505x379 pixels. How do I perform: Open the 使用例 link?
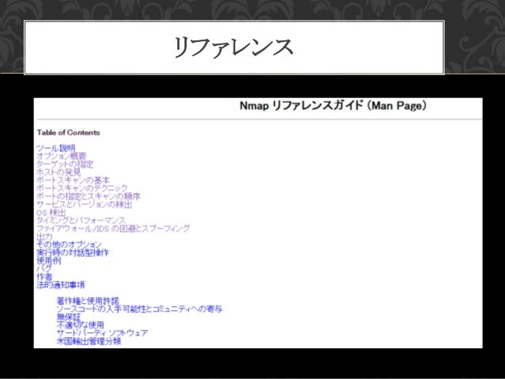click(48, 260)
